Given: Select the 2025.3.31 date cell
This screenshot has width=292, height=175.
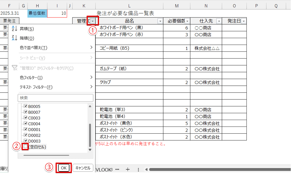Looking at the screenshot, I should [10, 13].
